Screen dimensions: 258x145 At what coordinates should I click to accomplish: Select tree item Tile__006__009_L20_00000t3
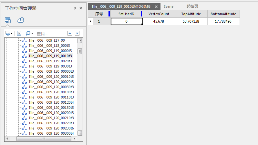click(51, 71)
